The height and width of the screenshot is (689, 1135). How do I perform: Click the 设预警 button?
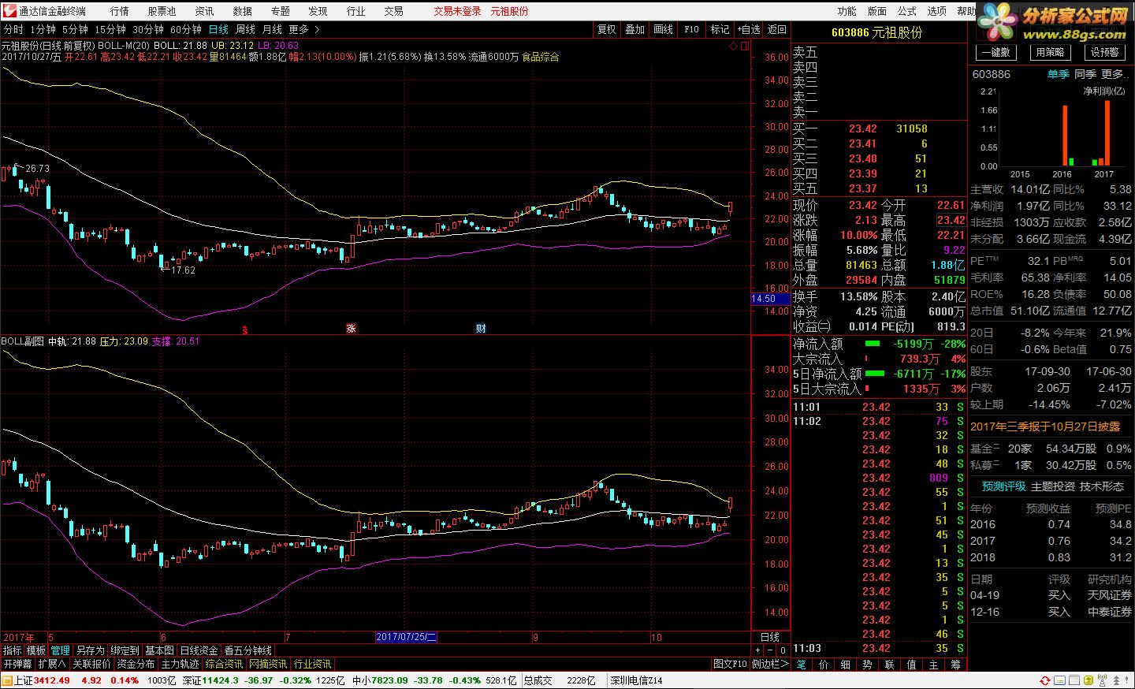click(1104, 52)
